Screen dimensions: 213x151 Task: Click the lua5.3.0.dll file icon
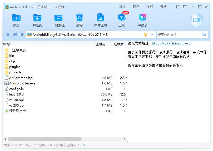click(x=7, y=94)
